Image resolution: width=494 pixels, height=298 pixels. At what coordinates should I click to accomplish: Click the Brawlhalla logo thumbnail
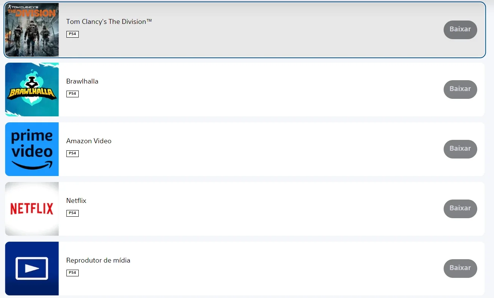pyautogui.click(x=32, y=90)
